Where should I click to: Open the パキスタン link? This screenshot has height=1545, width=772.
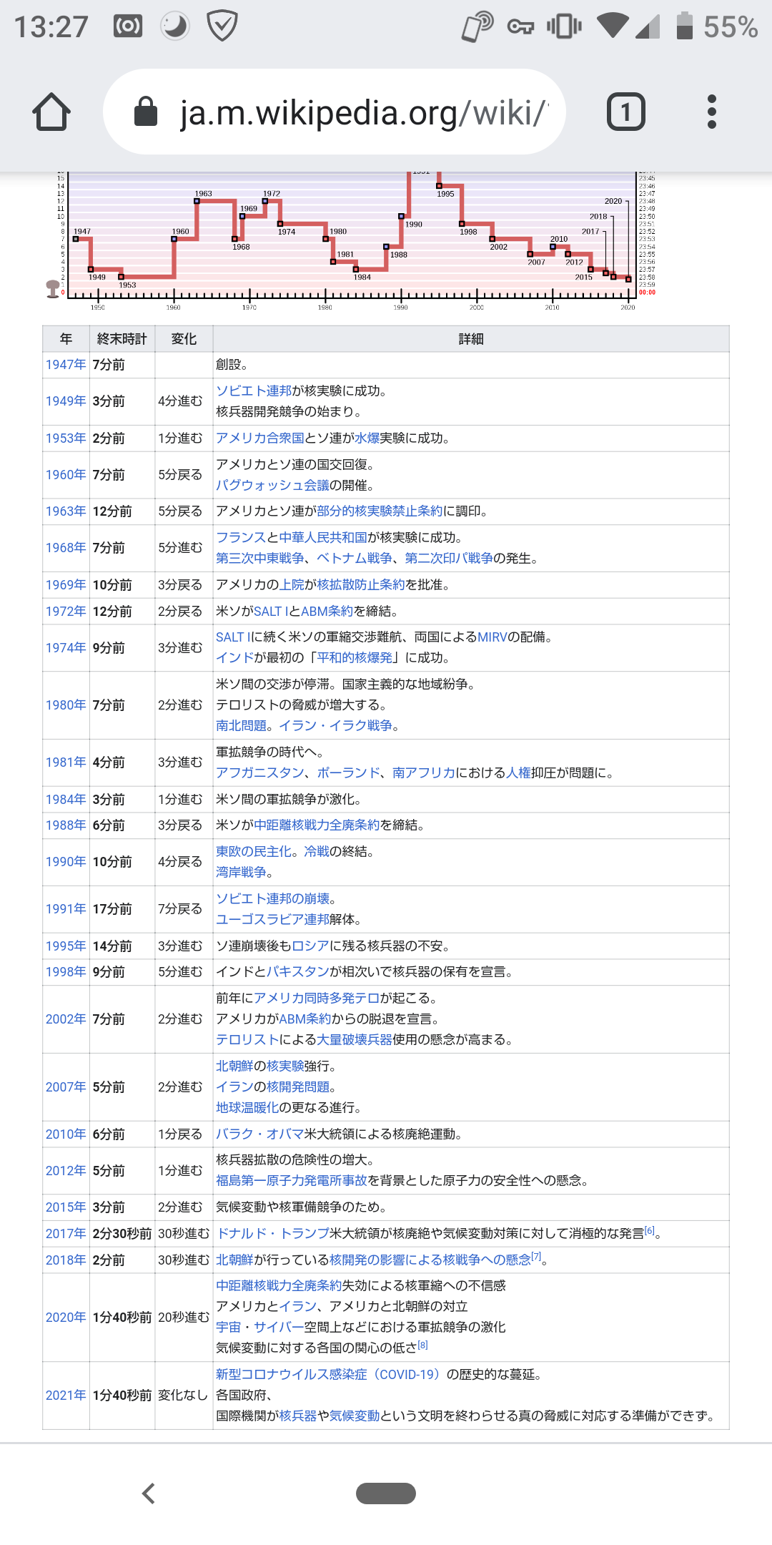[x=298, y=971]
